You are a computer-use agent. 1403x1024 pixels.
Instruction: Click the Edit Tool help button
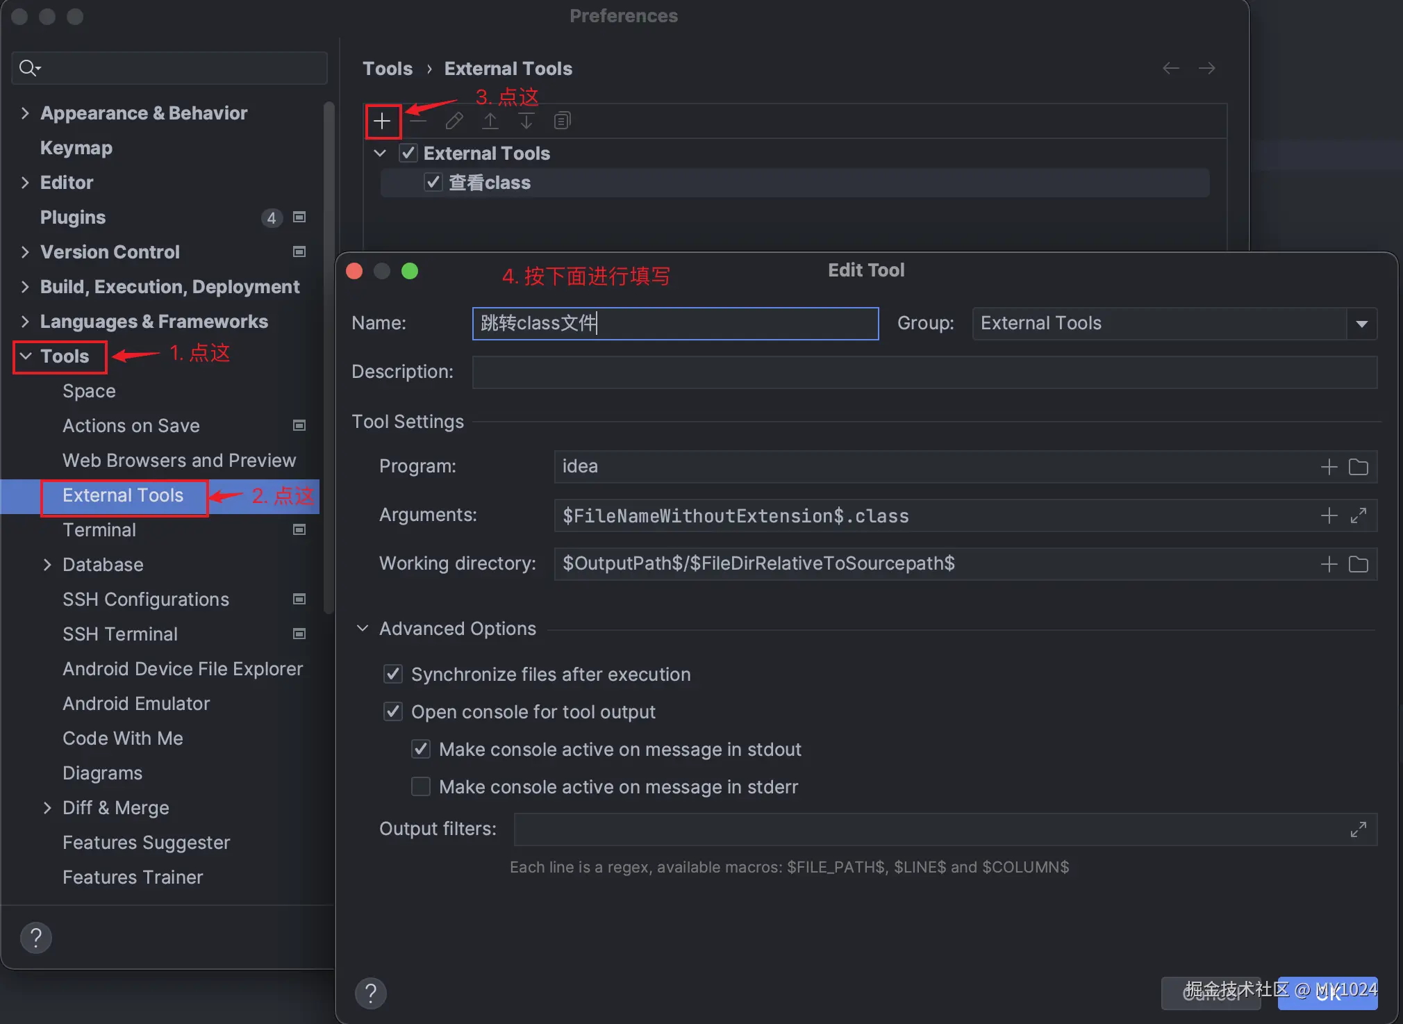coord(371,993)
